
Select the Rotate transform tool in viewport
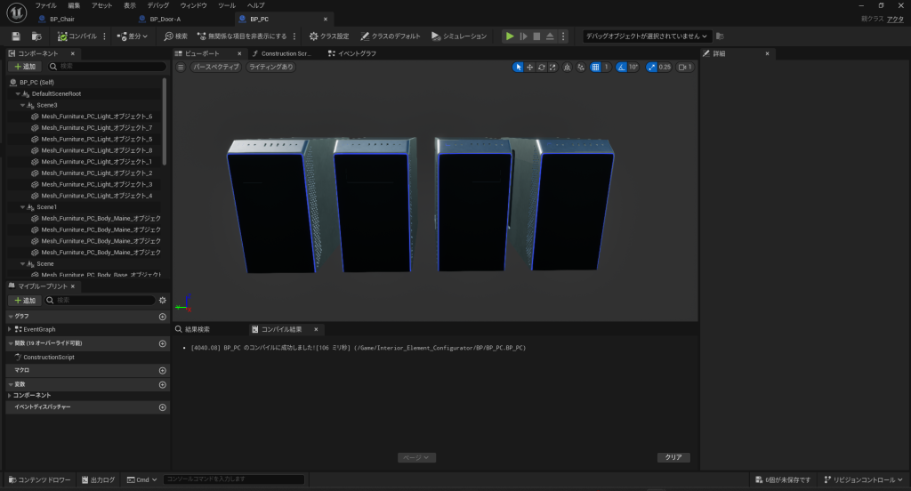542,67
